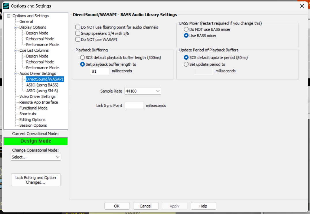Open the Change Operational Mode dropdown

pos(36,157)
